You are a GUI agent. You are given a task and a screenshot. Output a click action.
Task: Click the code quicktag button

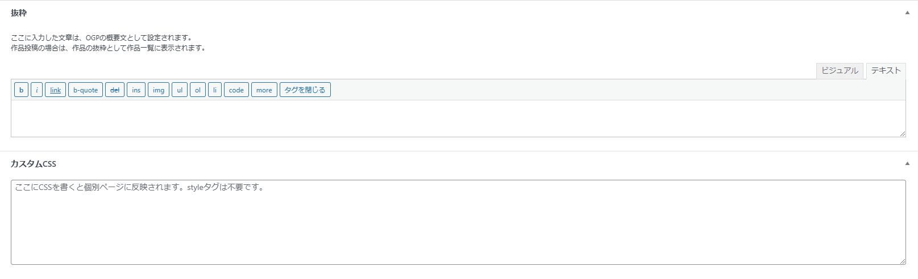click(236, 90)
